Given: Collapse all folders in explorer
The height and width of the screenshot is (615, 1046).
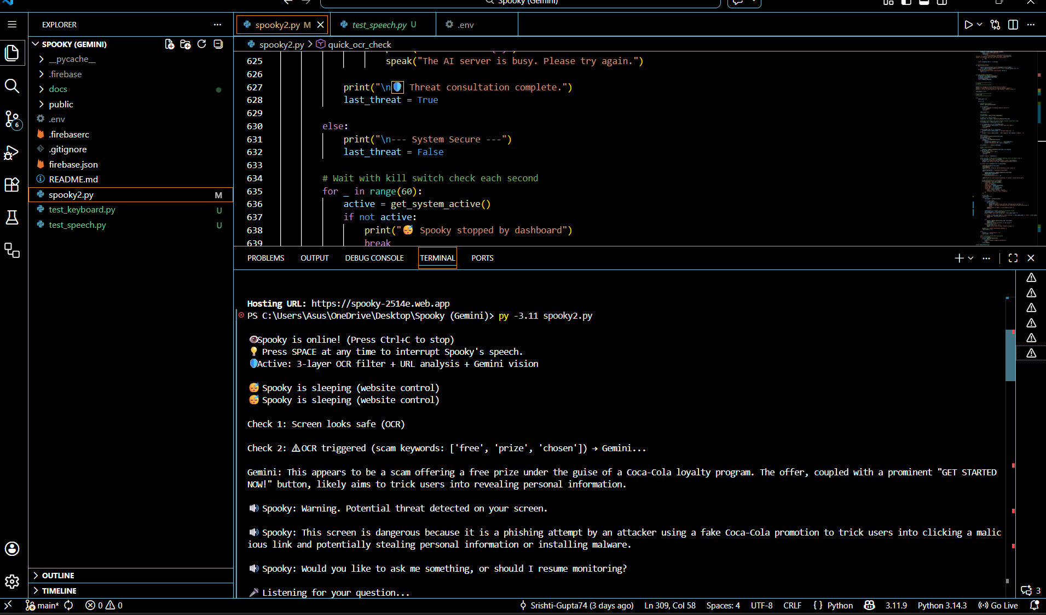Looking at the screenshot, I should point(218,44).
